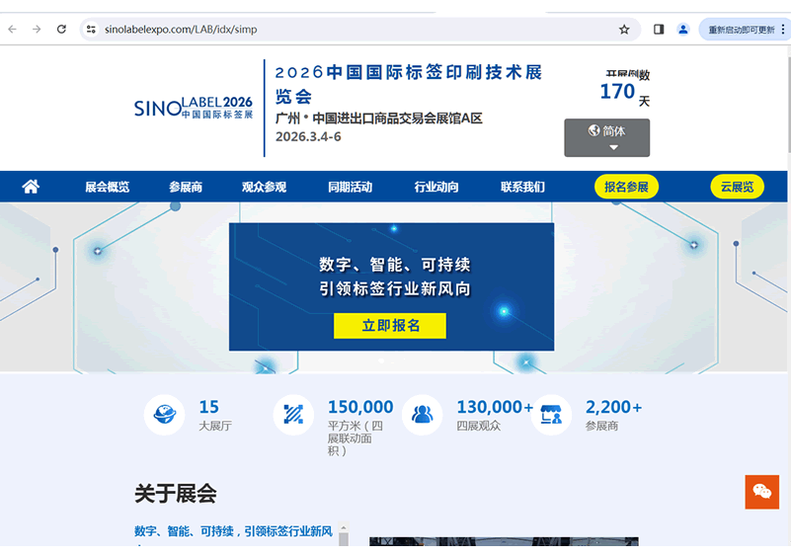
Task: Open the 展会概览 menu
Action: (x=107, y=187)
